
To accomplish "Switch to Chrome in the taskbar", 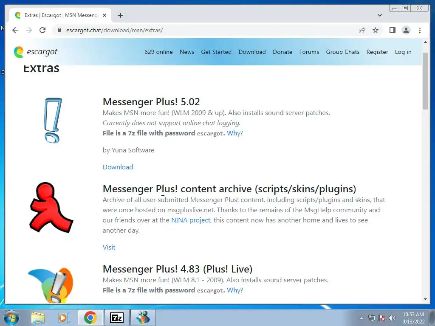I will (x=90, y=318).
